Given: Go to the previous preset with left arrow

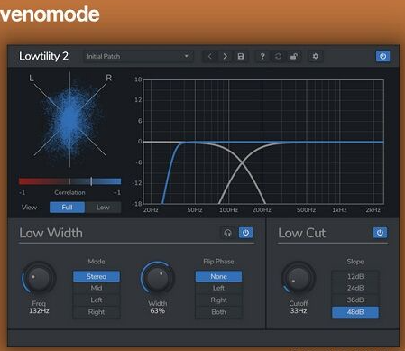Looking at the screenshot, I should pos(209,56).
